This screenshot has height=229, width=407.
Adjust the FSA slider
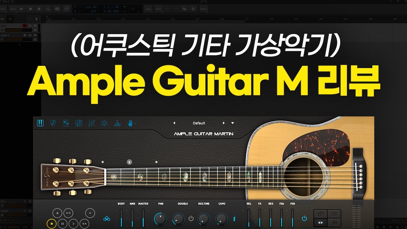click(x=281, y=218)
